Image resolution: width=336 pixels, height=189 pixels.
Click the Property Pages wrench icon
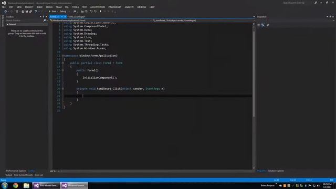[268, 25]
